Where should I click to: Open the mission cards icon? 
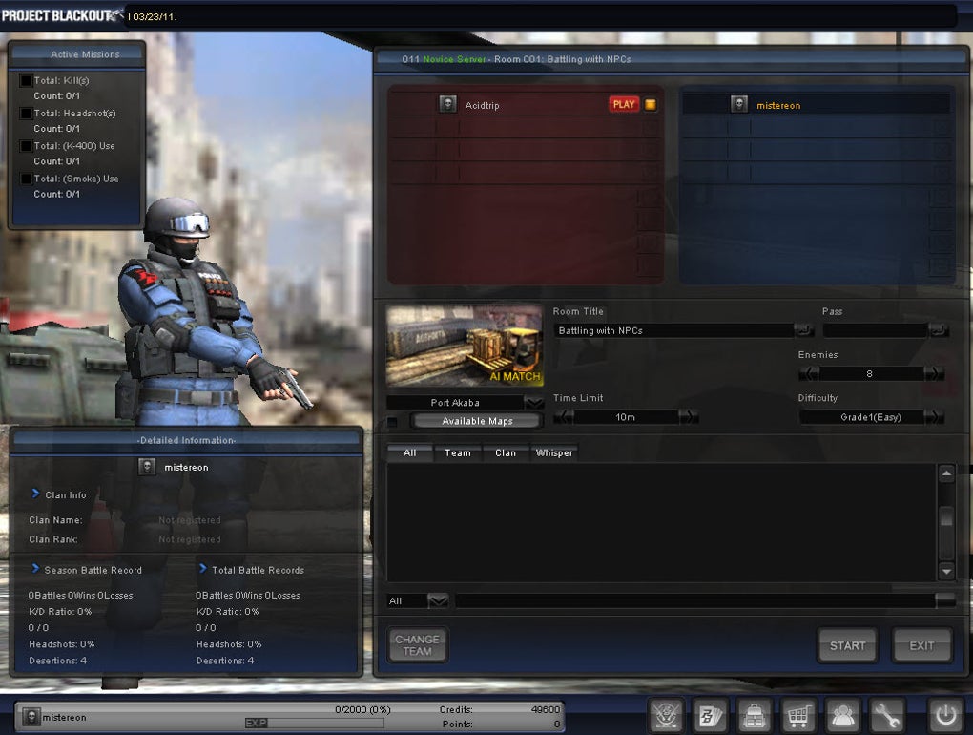pyautogui.click(x=710, y=716)
